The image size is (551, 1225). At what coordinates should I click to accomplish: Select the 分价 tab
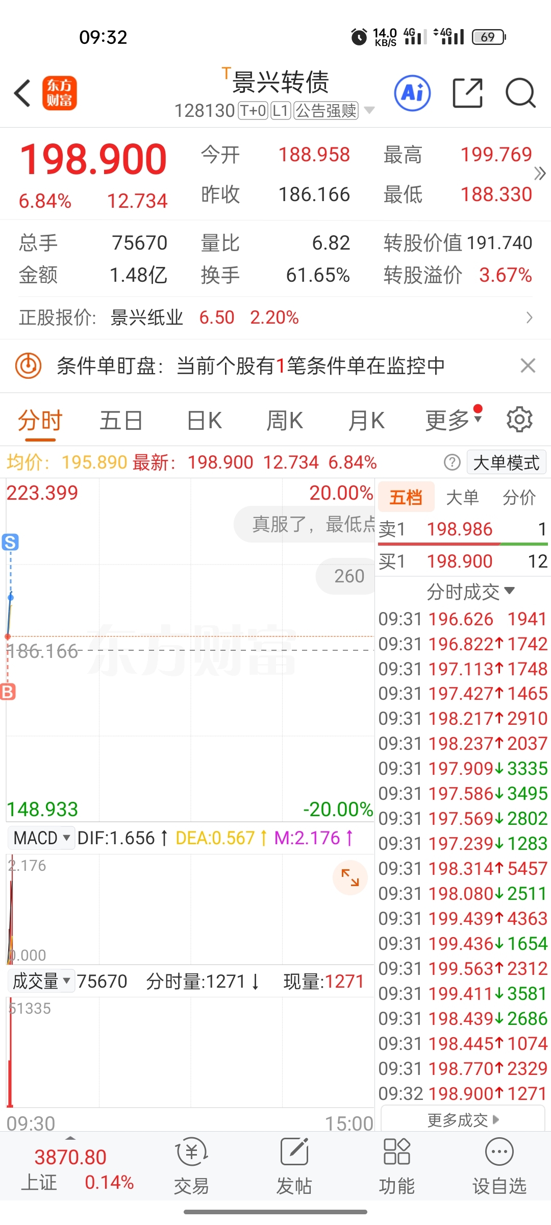519,497
